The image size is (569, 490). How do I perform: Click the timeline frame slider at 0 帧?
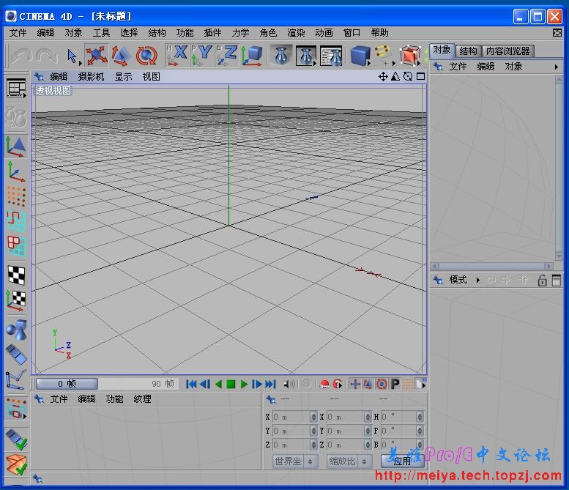pyautogui.click(x=67, y=384)
